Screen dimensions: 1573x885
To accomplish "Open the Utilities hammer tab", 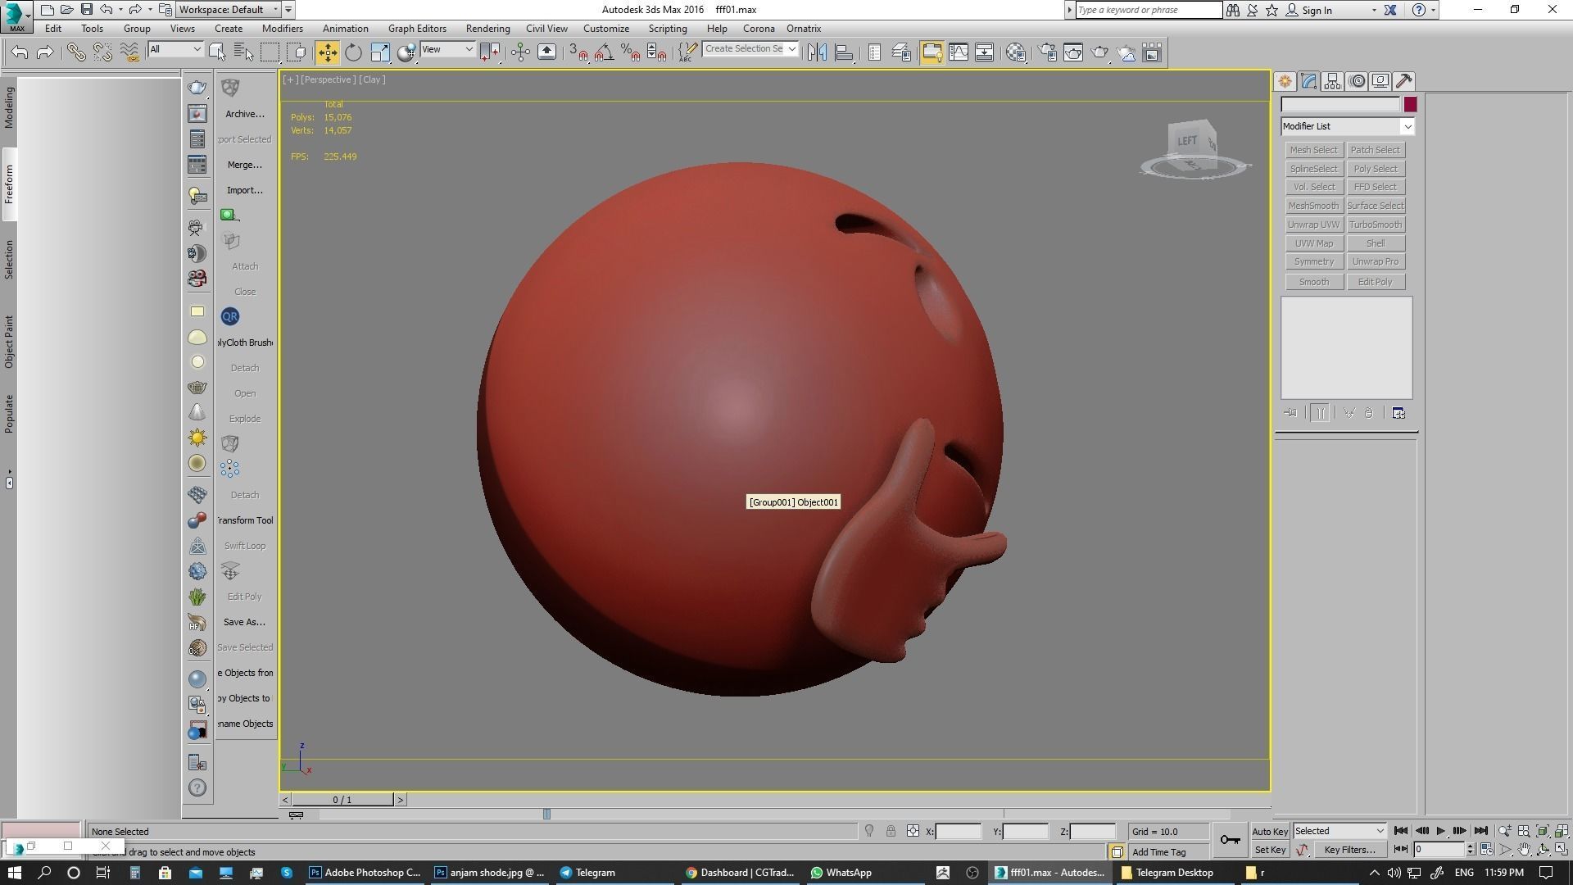I will pos(1404,81).
